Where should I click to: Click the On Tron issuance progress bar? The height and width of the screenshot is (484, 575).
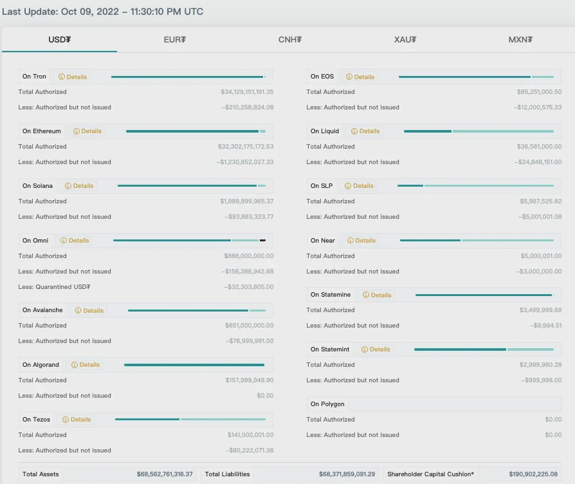click(188, 77)
